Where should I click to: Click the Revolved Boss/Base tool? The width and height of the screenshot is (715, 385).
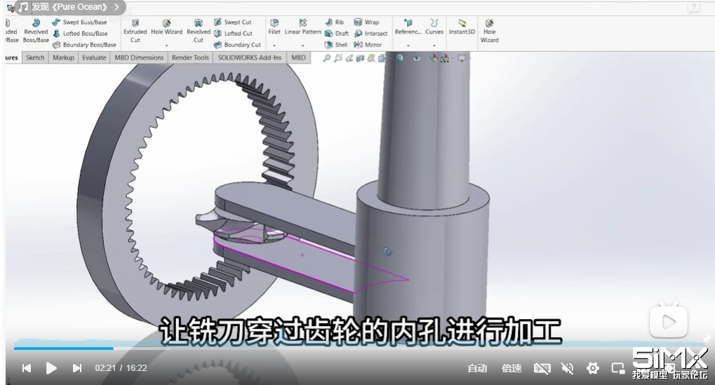point(36,31)
